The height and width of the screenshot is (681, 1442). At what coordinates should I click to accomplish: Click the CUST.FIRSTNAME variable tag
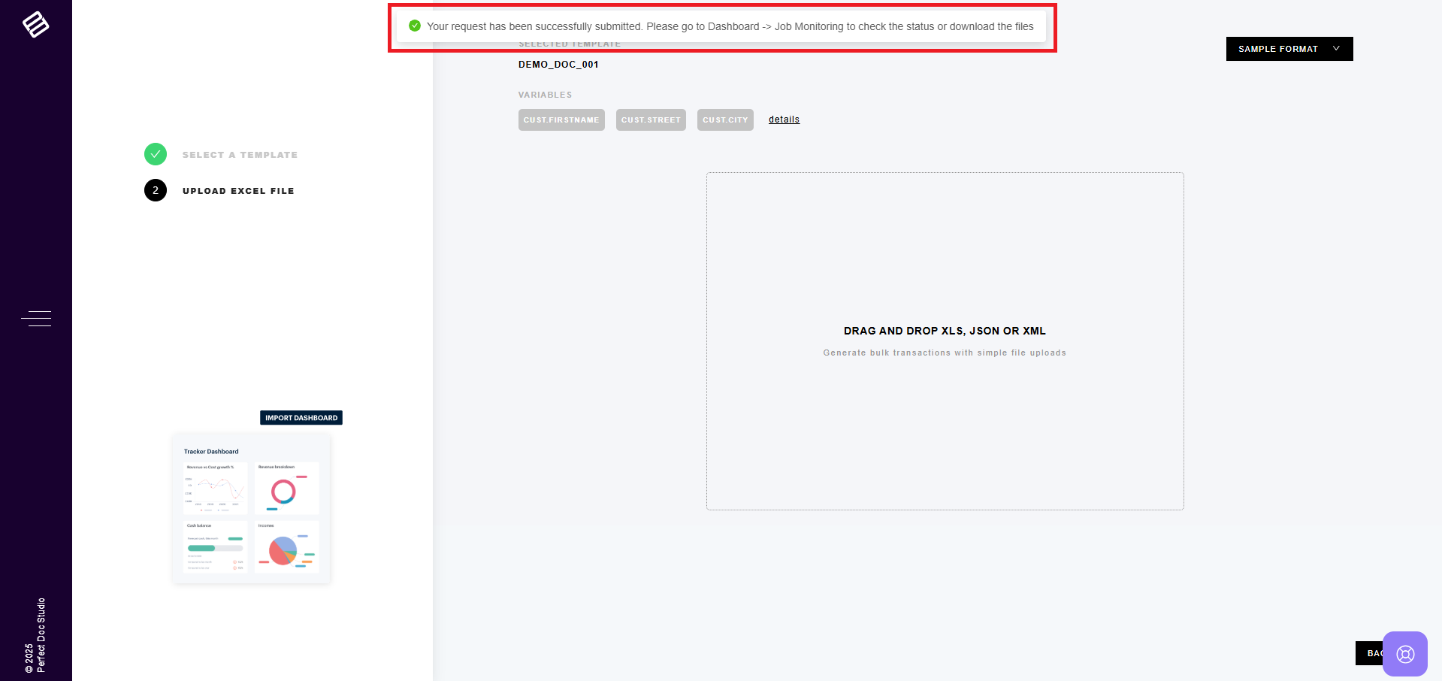tap(561, 120)
